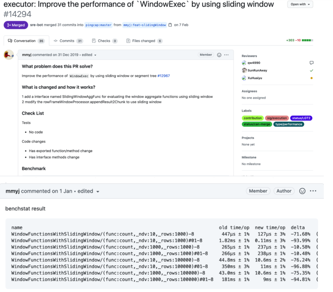The image size is (333, 292).
Task: Open the Checks tab
Action: click(x=105, y=41)
